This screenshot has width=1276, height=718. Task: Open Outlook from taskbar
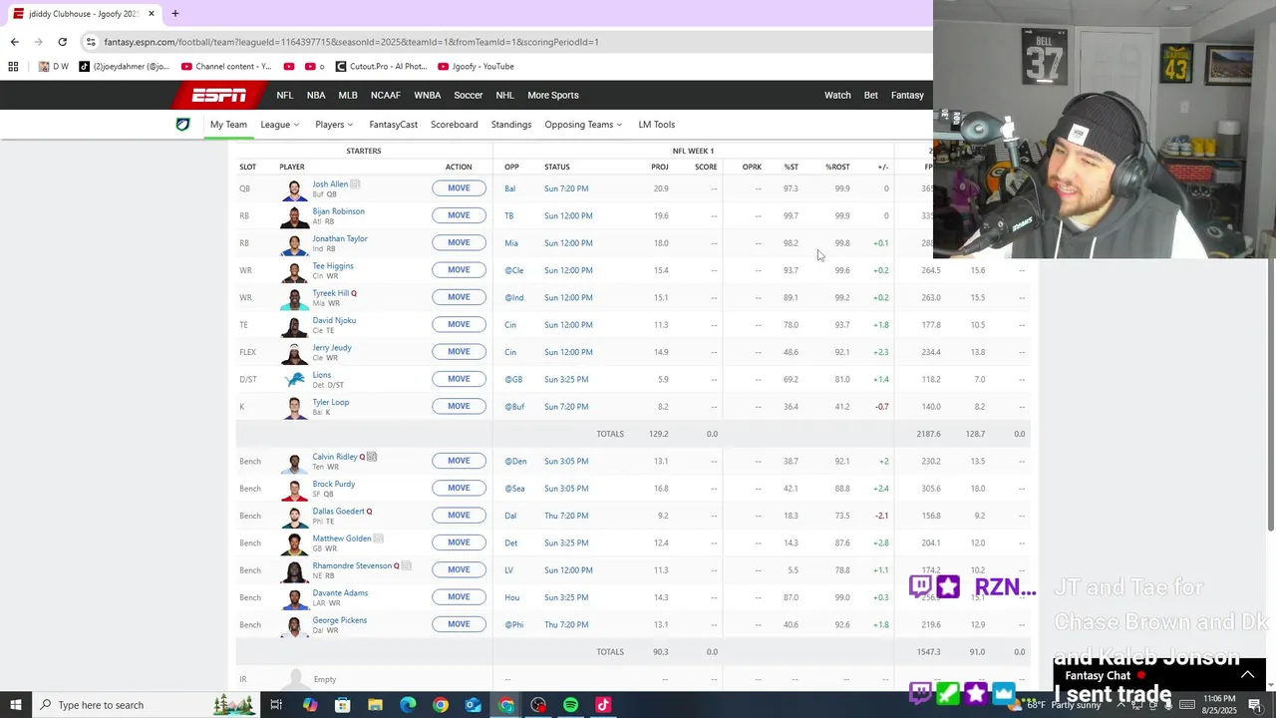473,705
